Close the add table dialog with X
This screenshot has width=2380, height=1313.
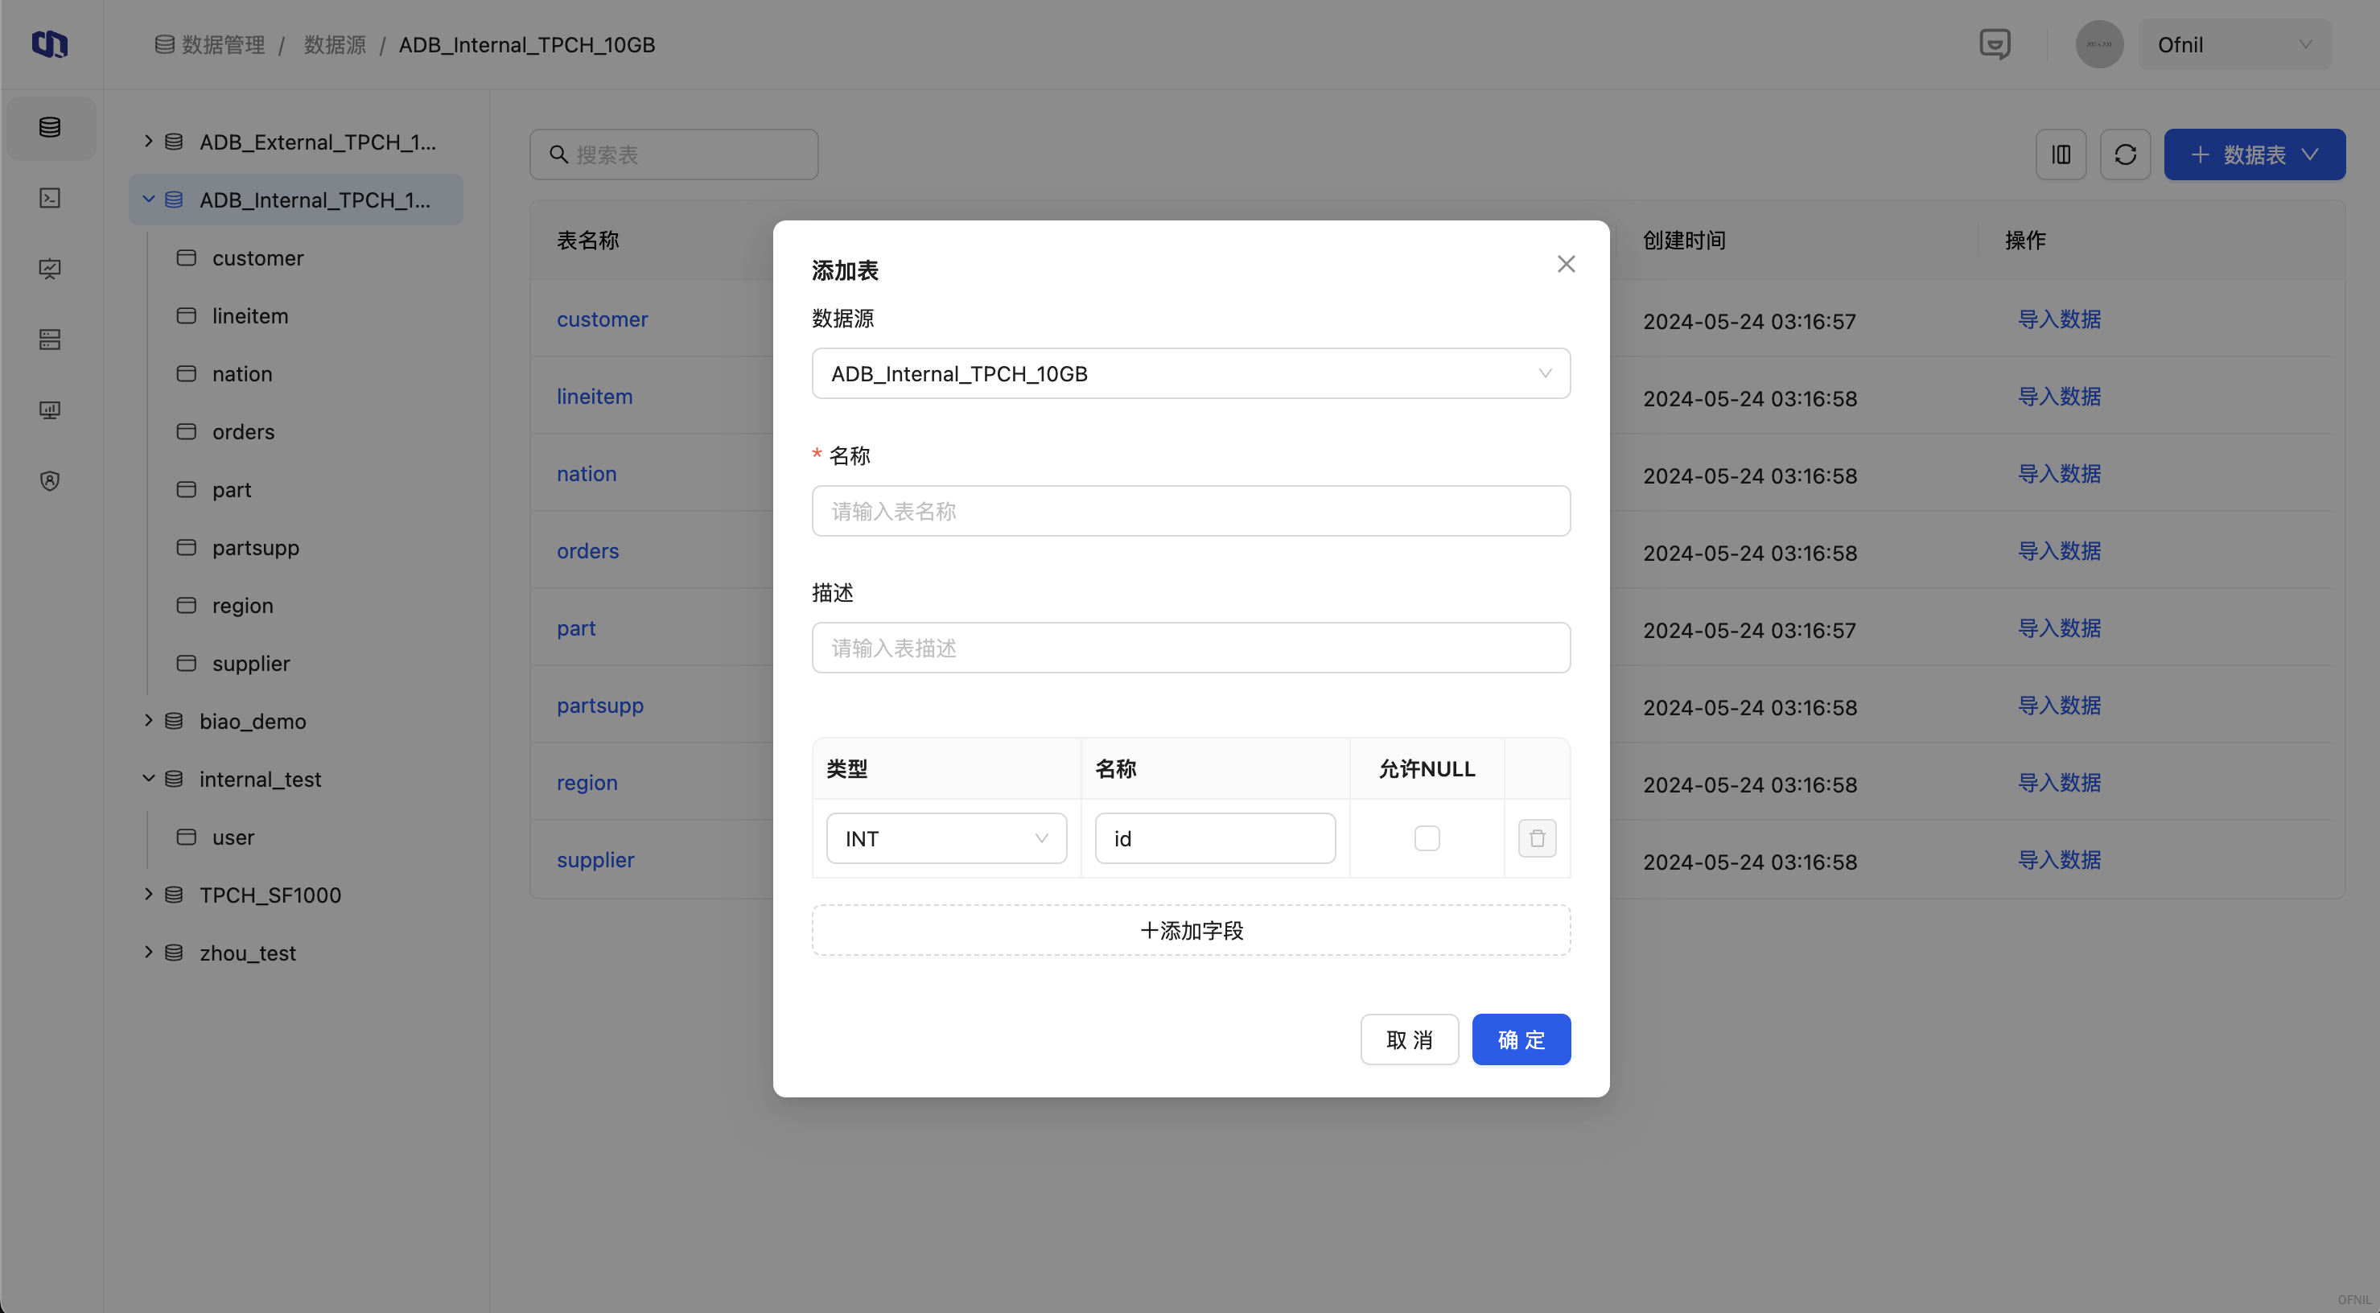pos(1566,264)
